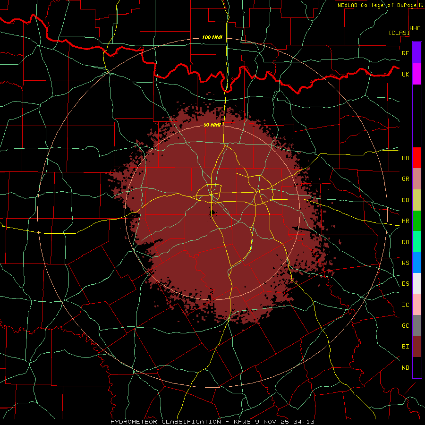
Task: Click the DS white legend swatch
Action: click(417, 283)
